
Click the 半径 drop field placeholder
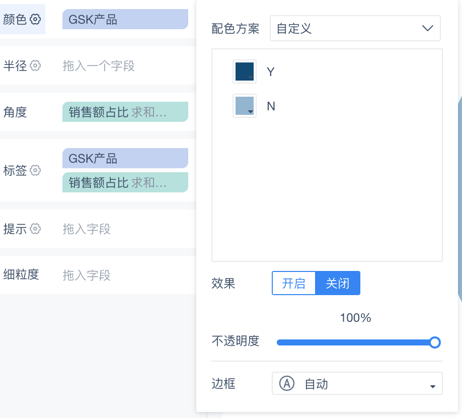point(99,66)
